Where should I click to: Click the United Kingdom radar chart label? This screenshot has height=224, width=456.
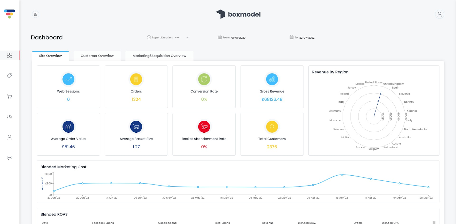[x=394, y=84]
